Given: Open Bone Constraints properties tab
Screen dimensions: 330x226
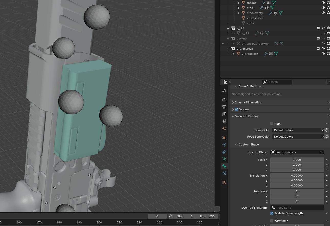Looking at the screenshot, I should click(224, 173).
